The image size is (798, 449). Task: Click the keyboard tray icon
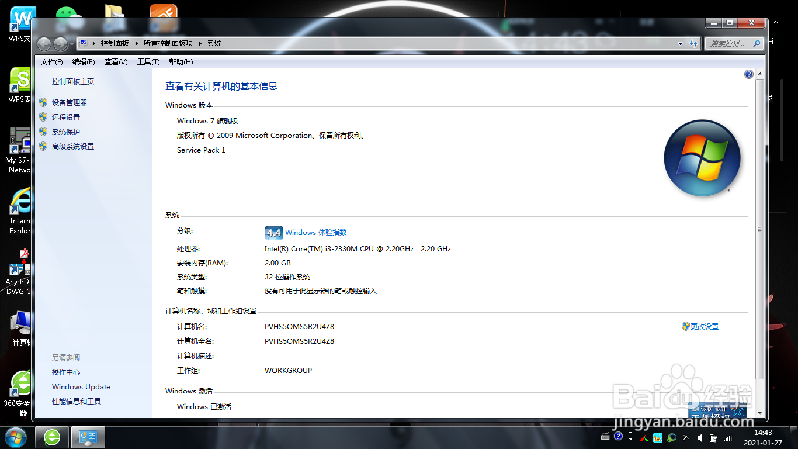[605, 437]
